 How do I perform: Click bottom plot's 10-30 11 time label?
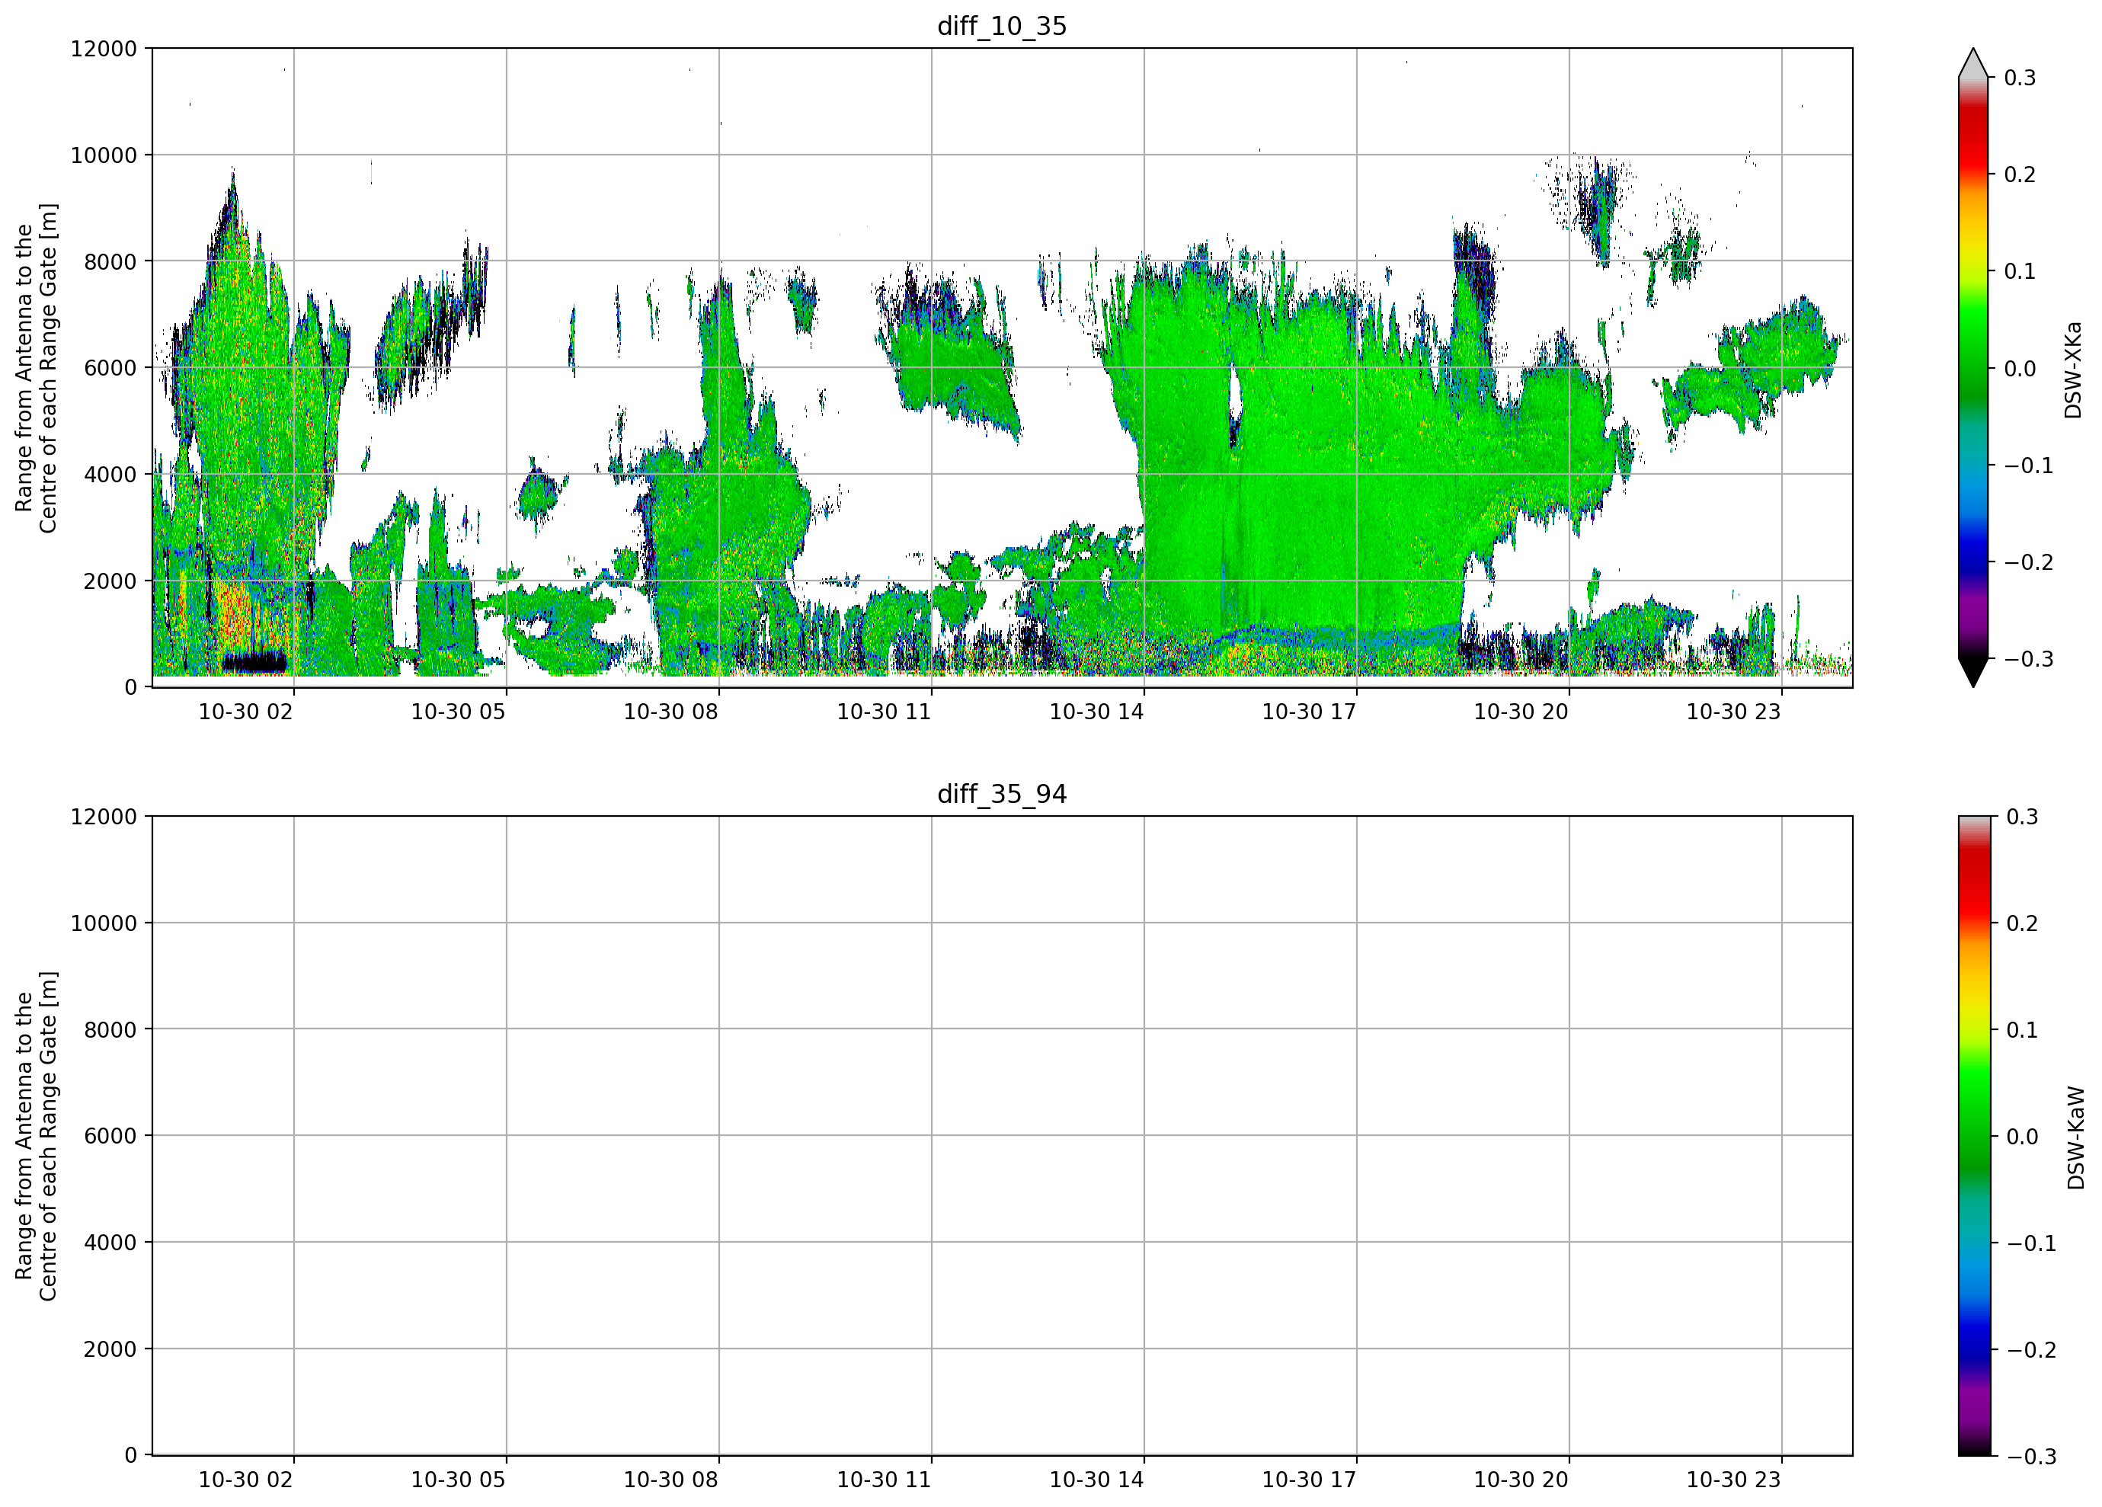(x=883, y=1480)
